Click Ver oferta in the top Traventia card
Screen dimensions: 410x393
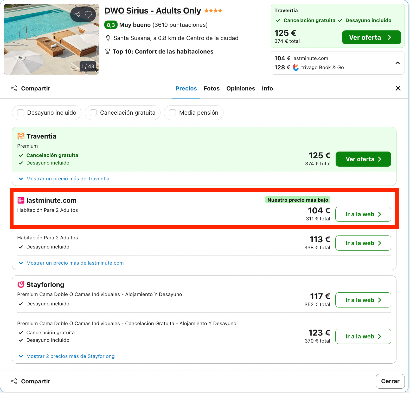click(x=371, y=37)
